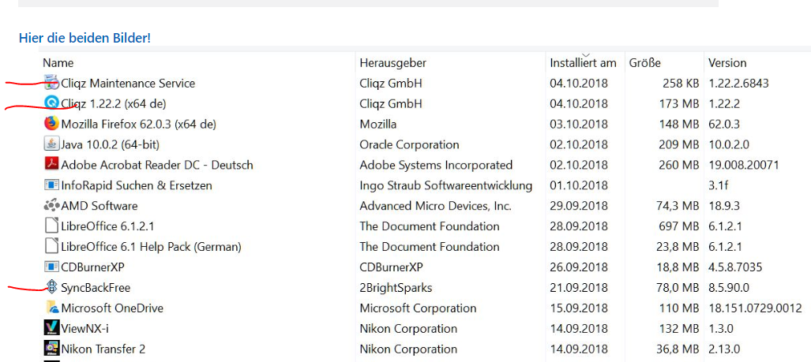Select Adobe Acrobat Reader DC - Deutsch
The height and width of the screenshot is (362, 811).
click(x=157, y=166)
